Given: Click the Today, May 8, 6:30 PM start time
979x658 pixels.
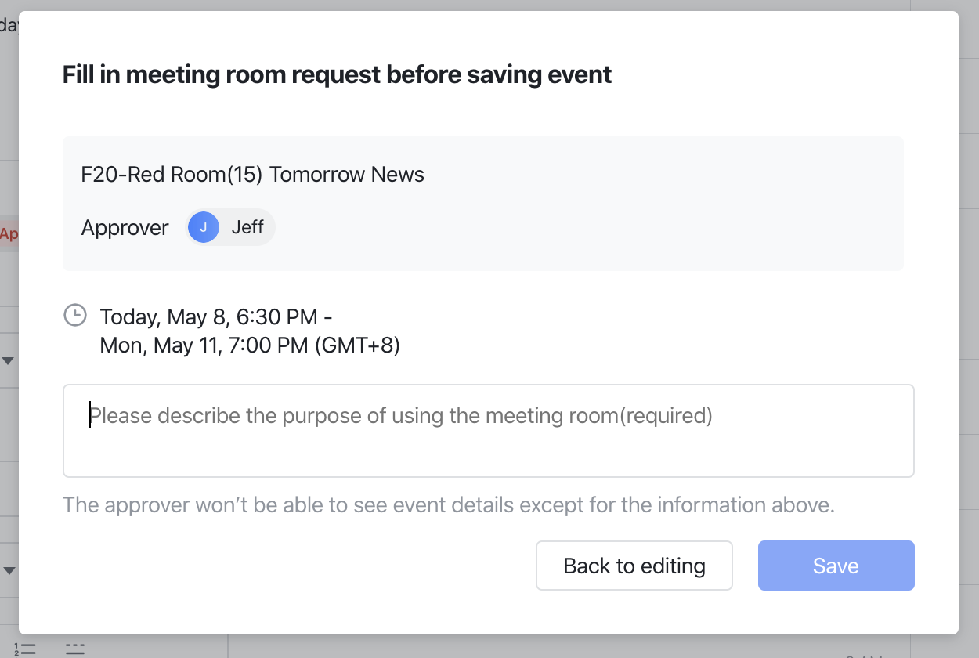Looking at the screenshot, I should point(216,317).
